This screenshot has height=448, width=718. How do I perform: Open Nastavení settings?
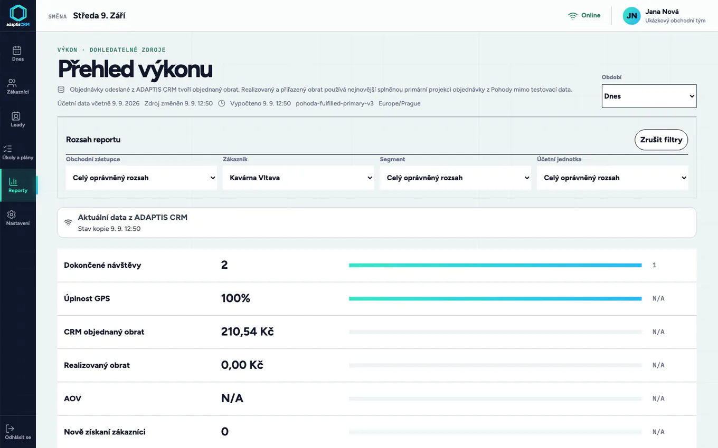pyautogui.click(x=18, y=218)
